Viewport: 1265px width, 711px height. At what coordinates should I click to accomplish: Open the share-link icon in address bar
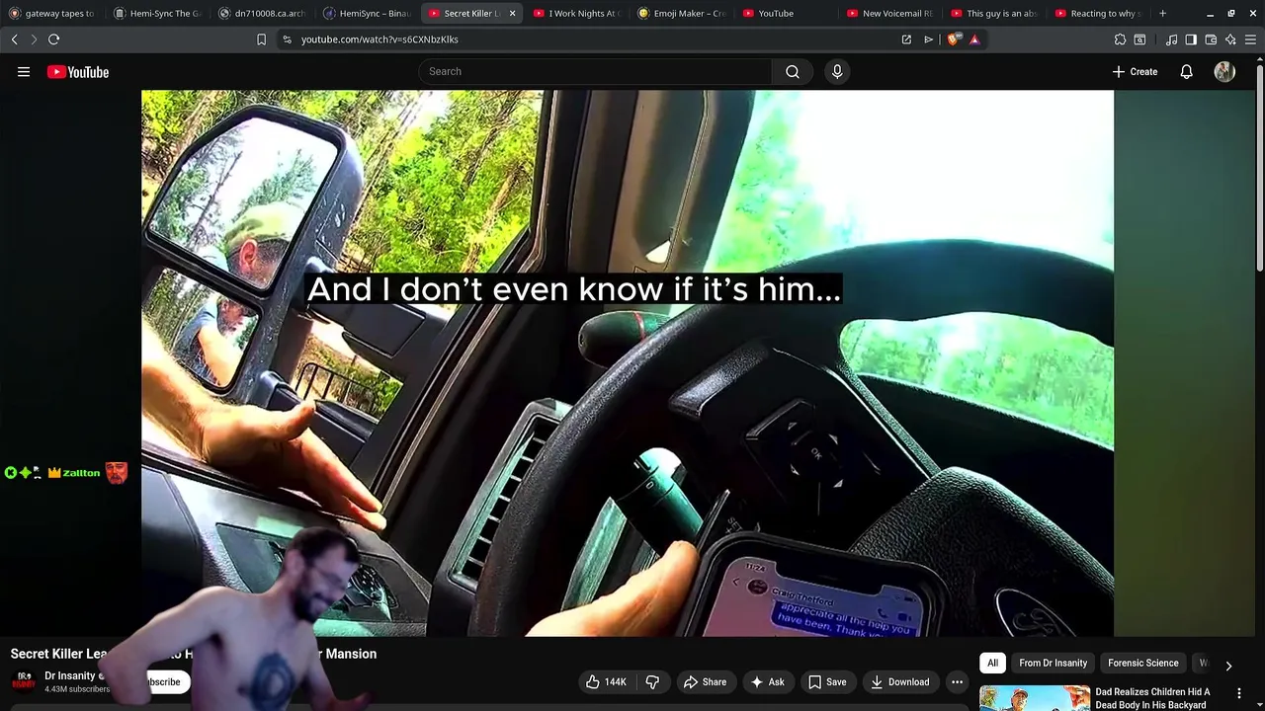click(x=906, y=39)
